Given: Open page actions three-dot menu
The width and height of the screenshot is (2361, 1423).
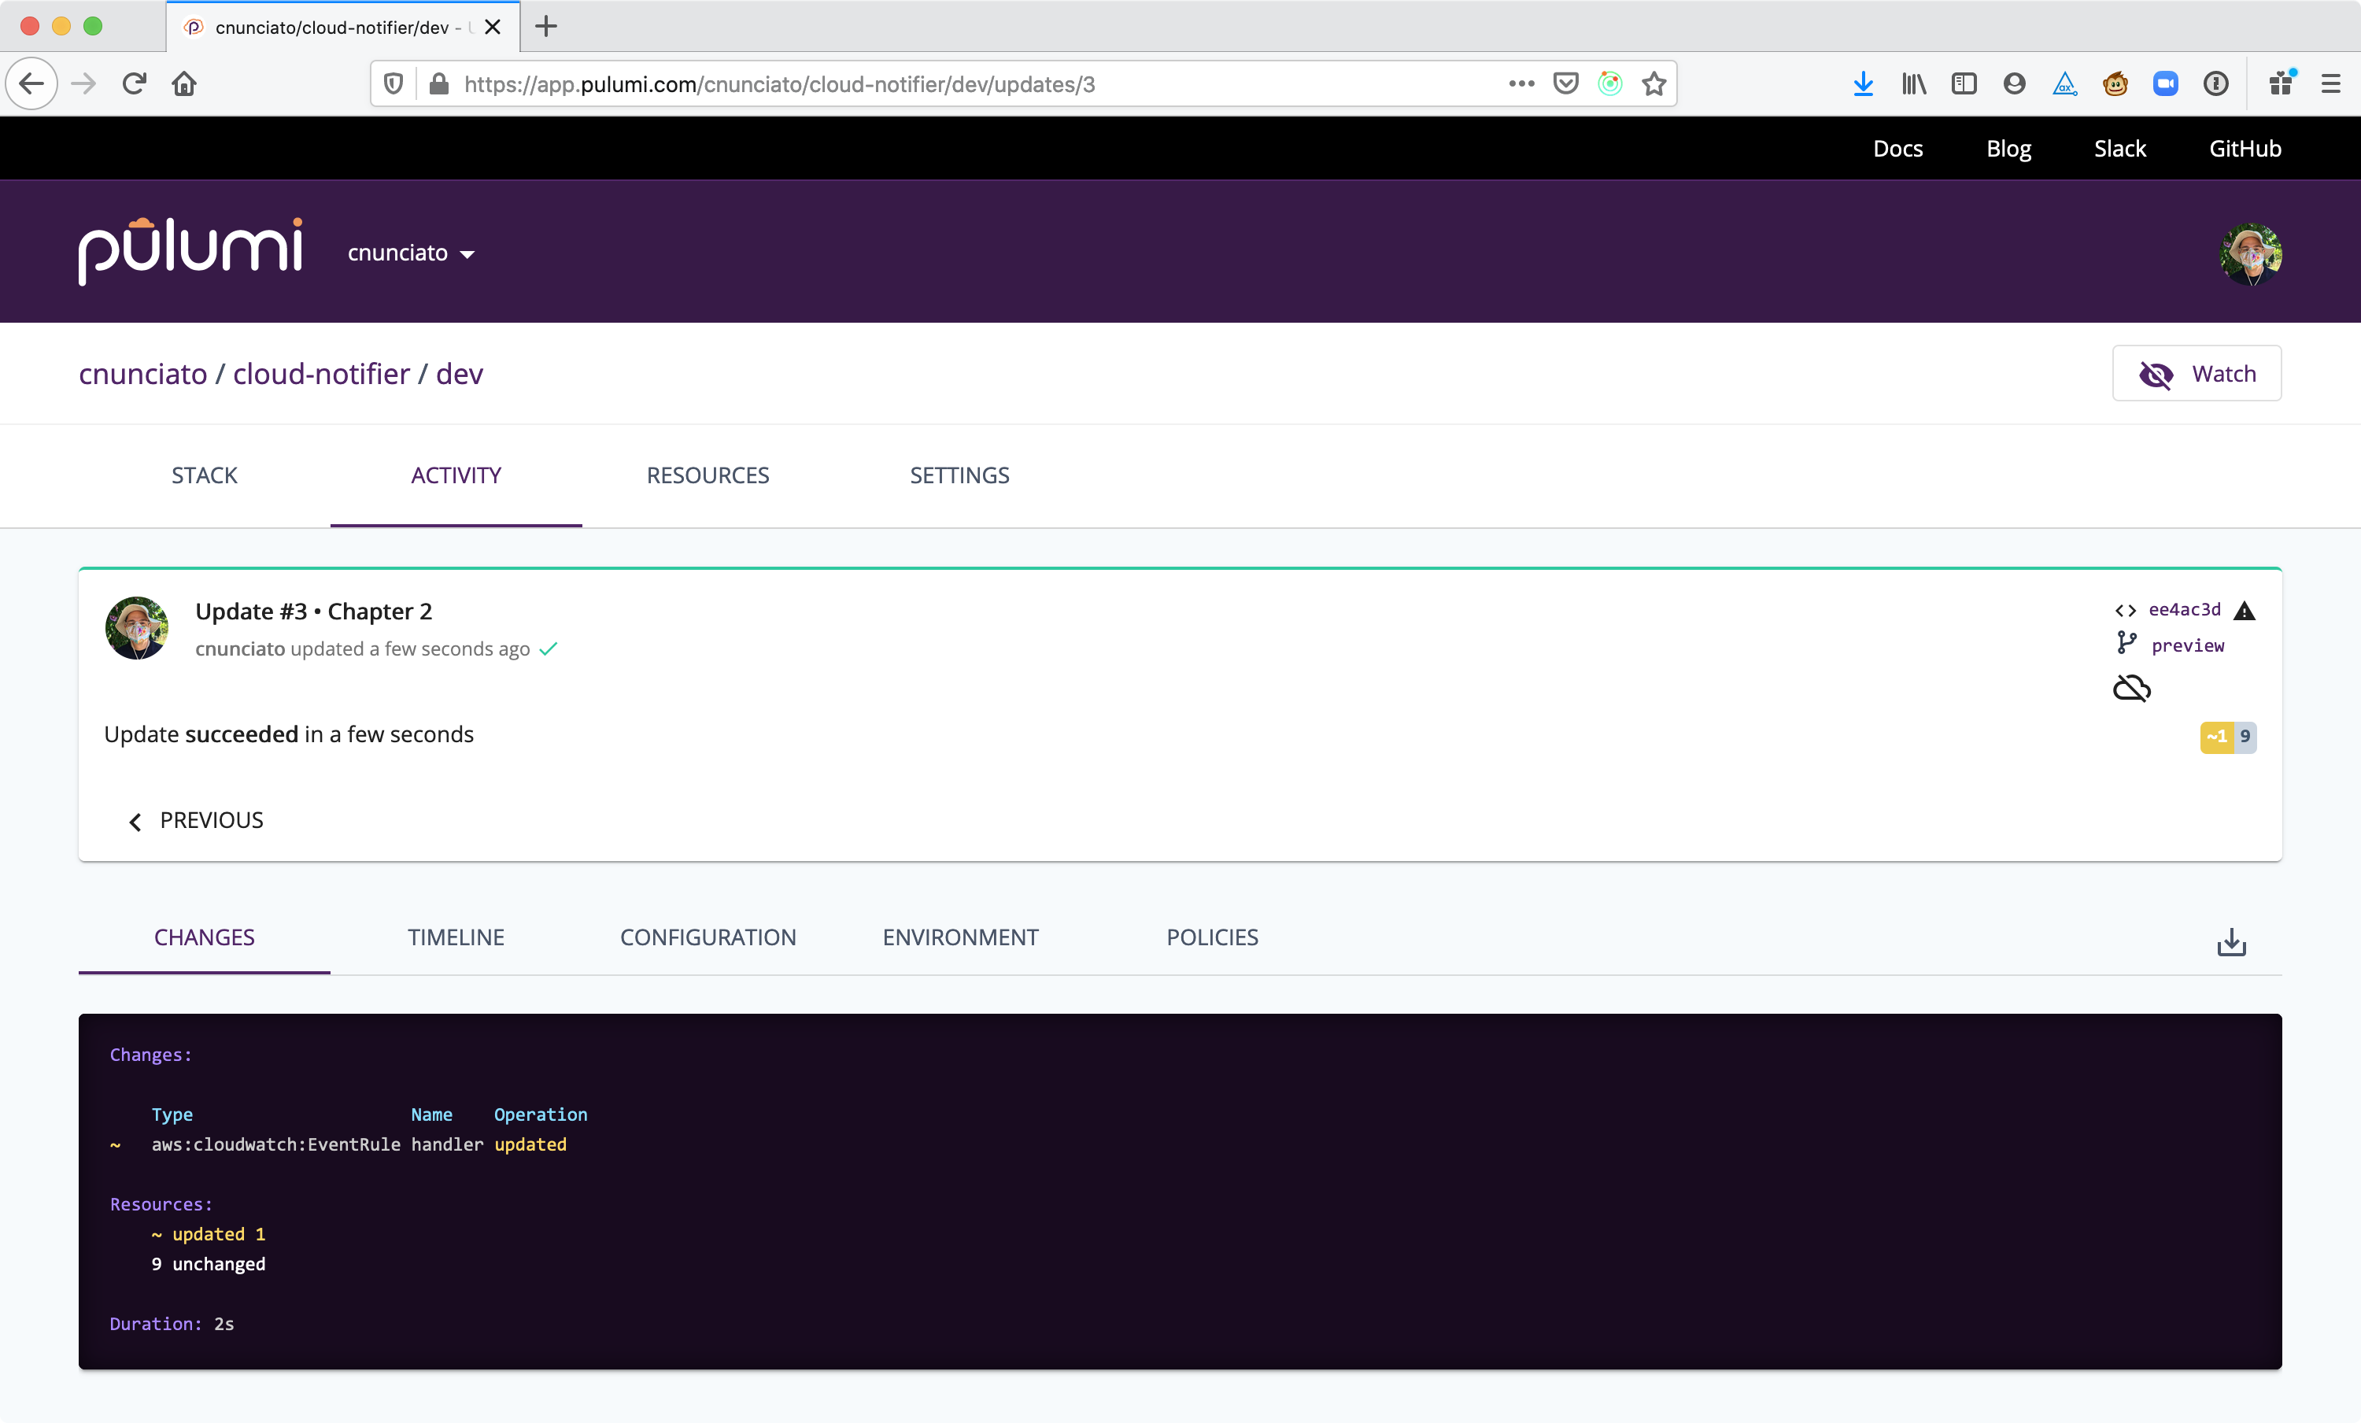Looking at the screenshot, I should pyautogui.click(x=1521, y=84).
